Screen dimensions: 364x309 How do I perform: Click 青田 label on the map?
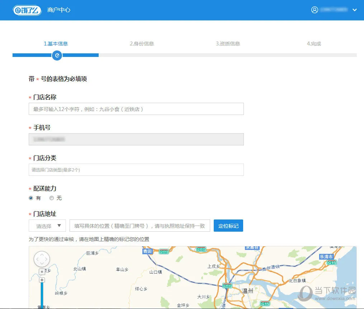click(147, 251)
